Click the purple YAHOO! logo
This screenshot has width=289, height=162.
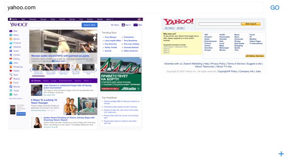point(18,25)
